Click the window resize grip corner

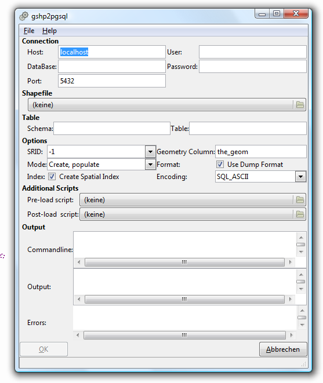click(303, 364)
